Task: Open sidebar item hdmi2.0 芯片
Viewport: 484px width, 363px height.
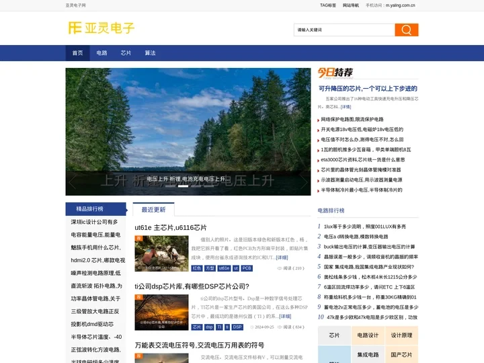Action: [98, 261]
